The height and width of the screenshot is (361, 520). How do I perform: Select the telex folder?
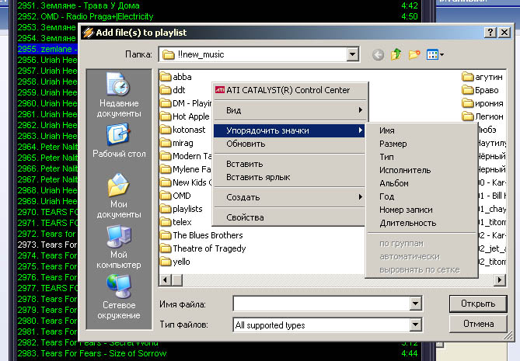pos(176,222)
